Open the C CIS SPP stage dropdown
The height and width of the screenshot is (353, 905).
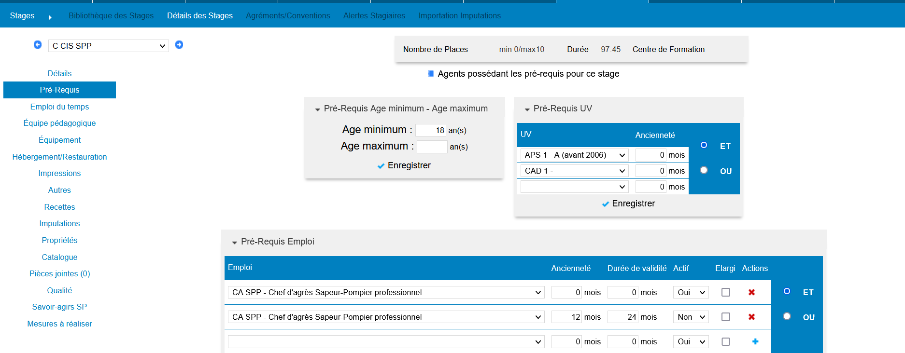pos(108,46)
